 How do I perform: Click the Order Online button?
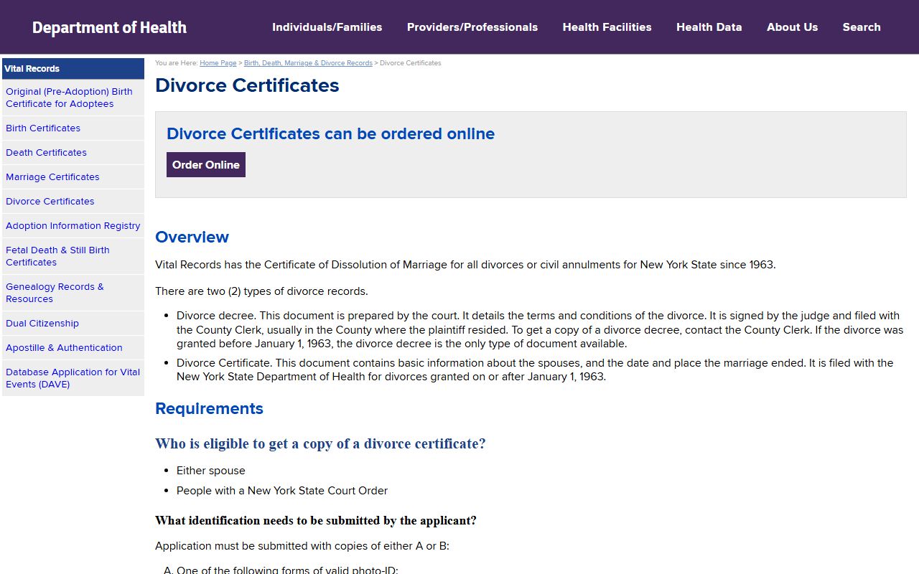point(206,164)
